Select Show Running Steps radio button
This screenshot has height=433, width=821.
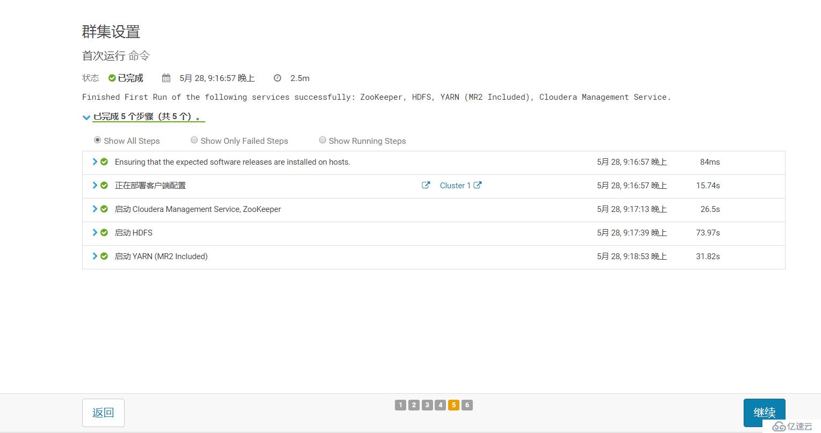[x=322, y=140]
